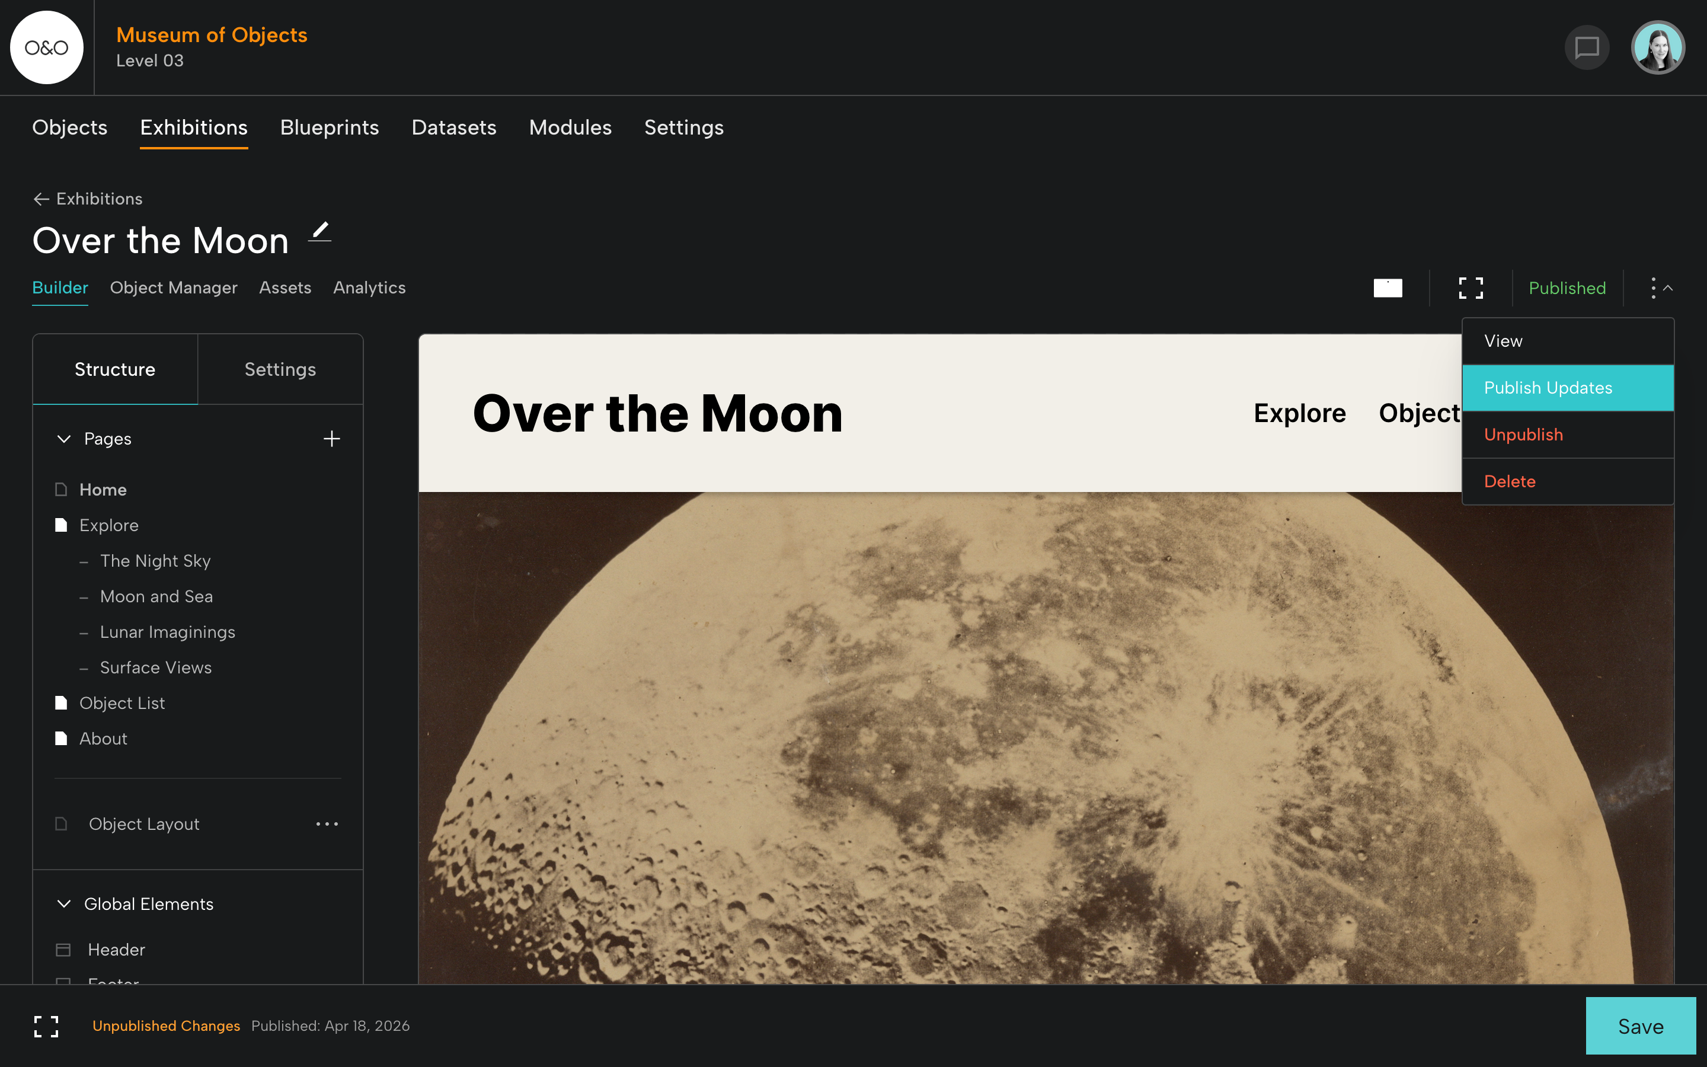The width and height of the screenshot is (1707, 1067).
Task: Click the Save button
Action: (1641, 1026)
